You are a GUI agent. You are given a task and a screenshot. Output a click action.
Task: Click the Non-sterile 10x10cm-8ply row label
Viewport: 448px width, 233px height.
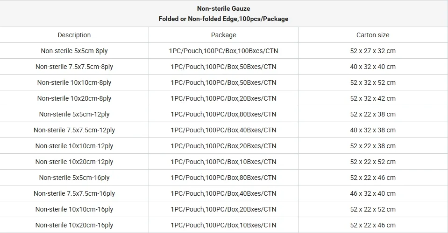tap(74, 82)
